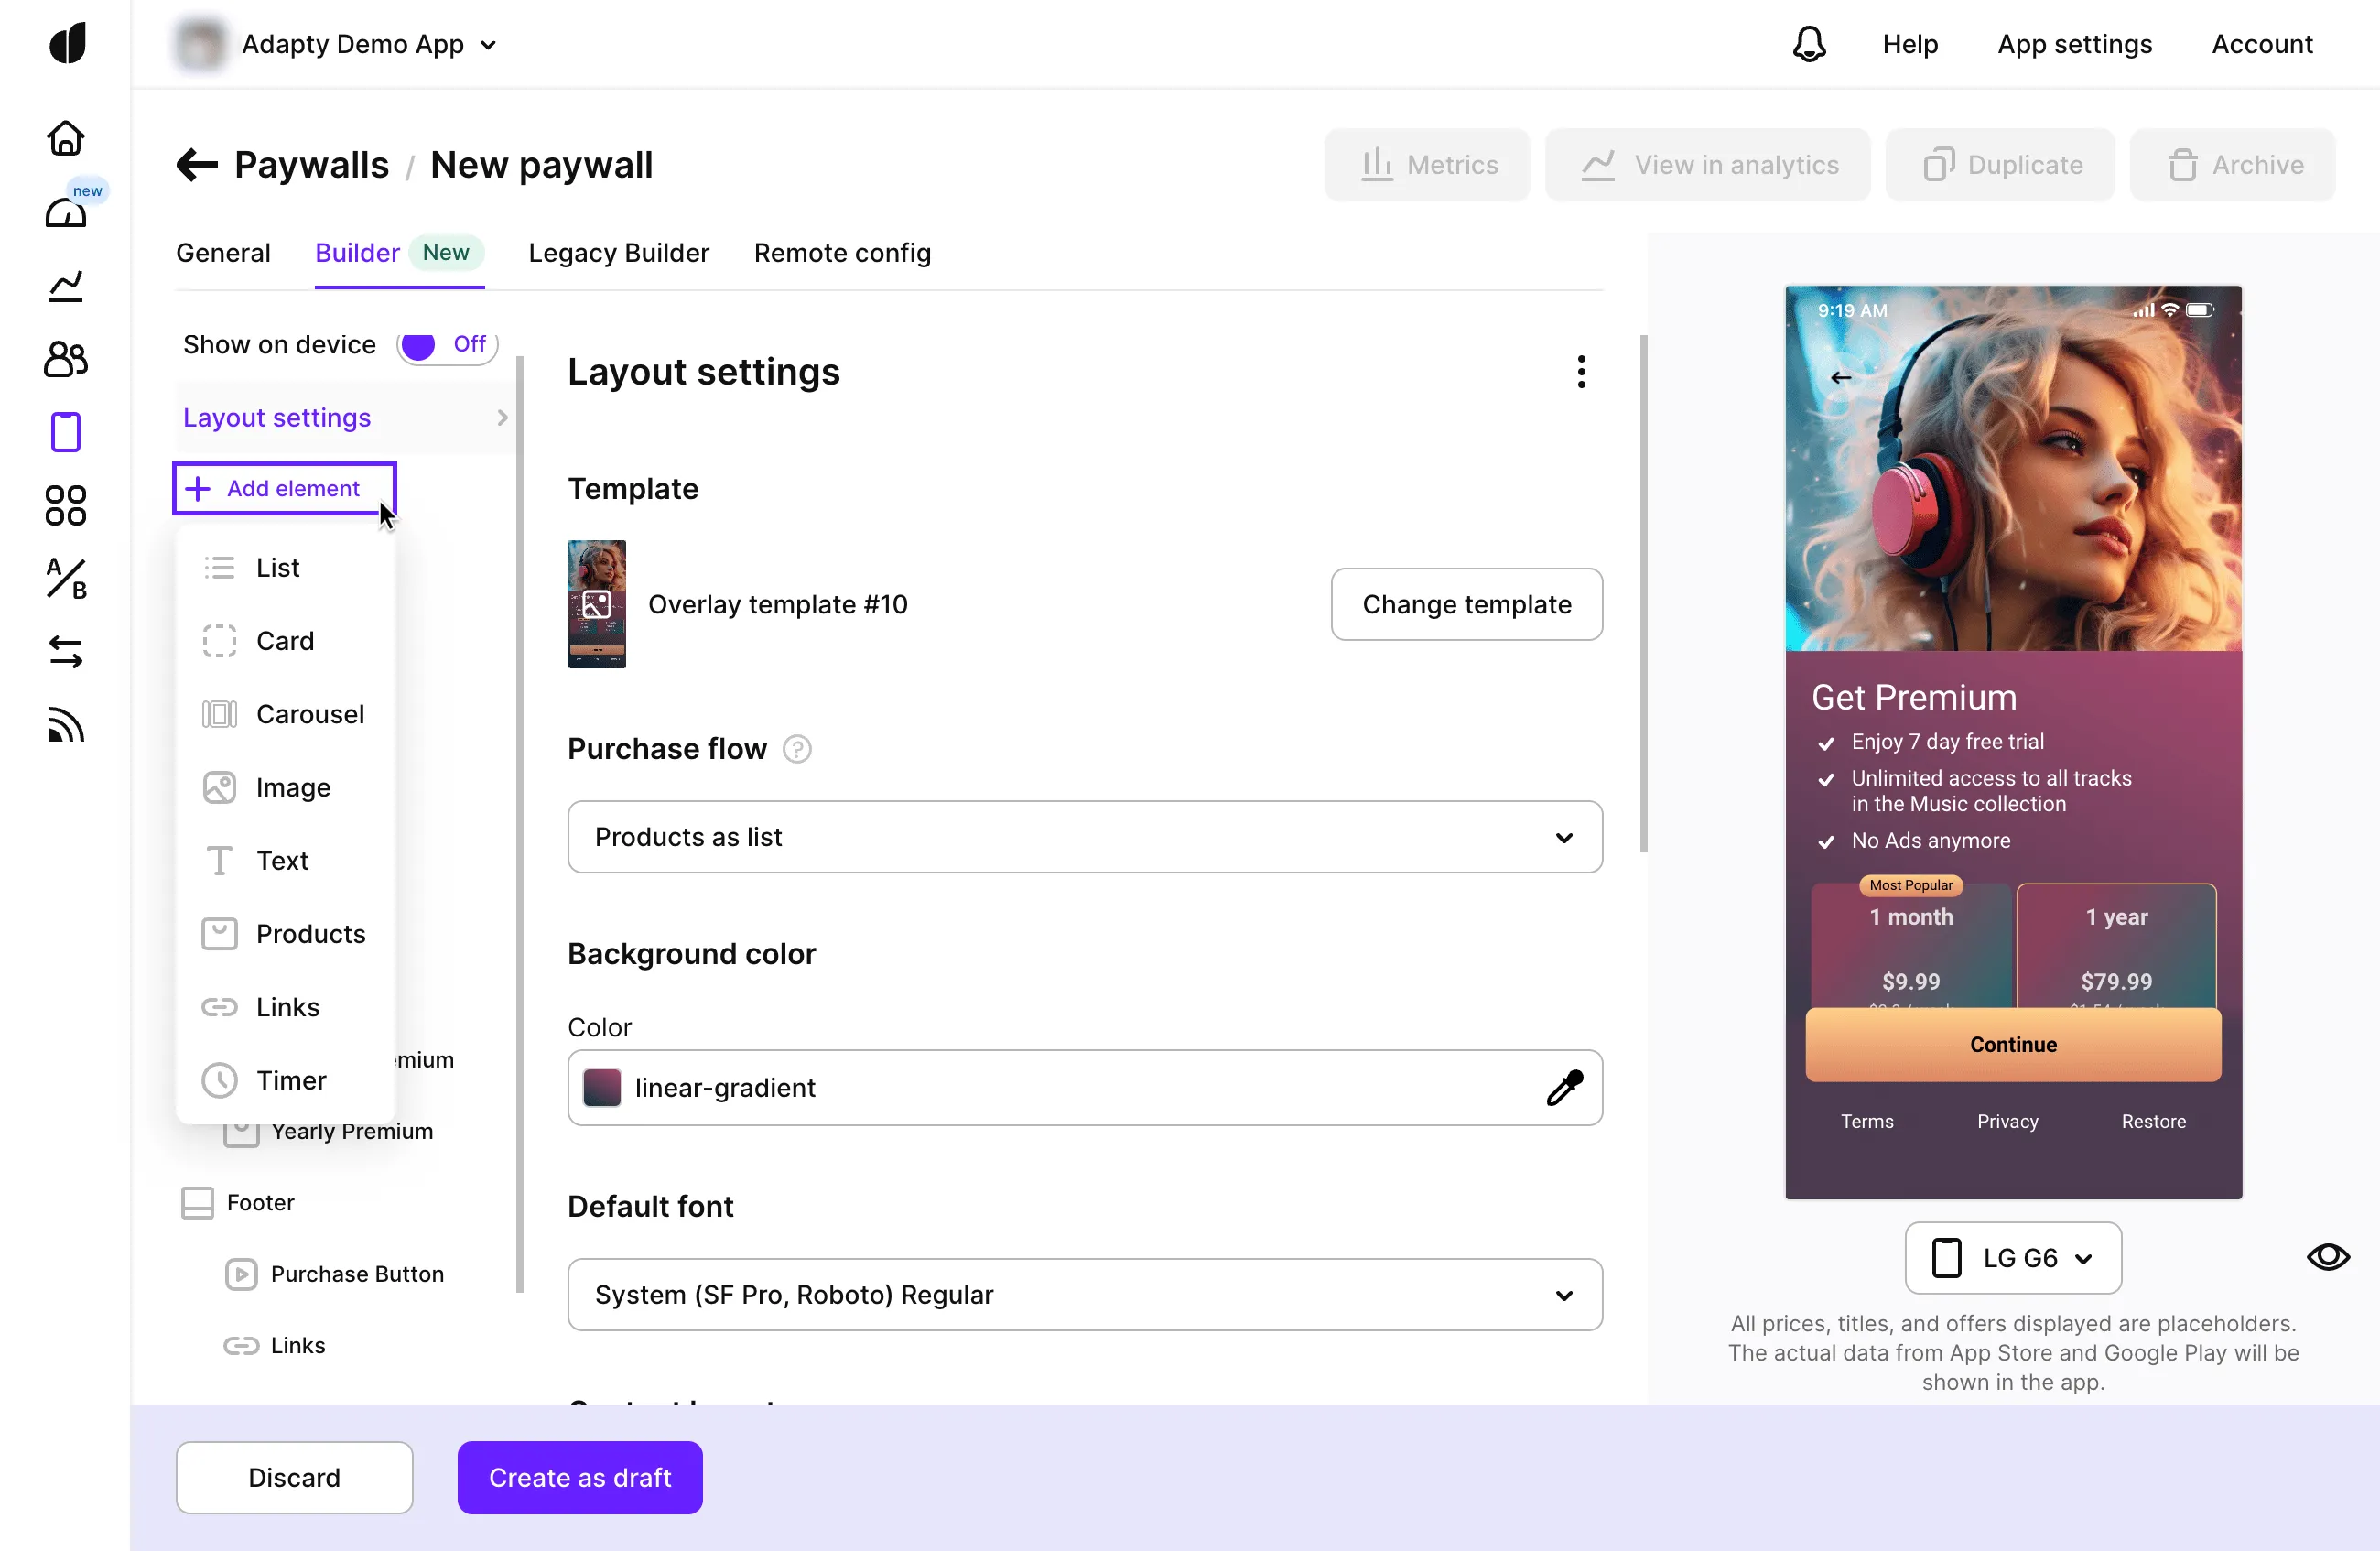Open the feed/events sidebar icon

pyautogui.click(x=66, y=725)
